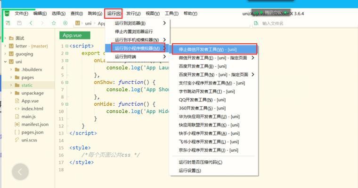This screenshot has width=358, height=188.
Task: Select 支付宝小程序开发者工具(M) - [uni]
Action: [x=214, y=83]
